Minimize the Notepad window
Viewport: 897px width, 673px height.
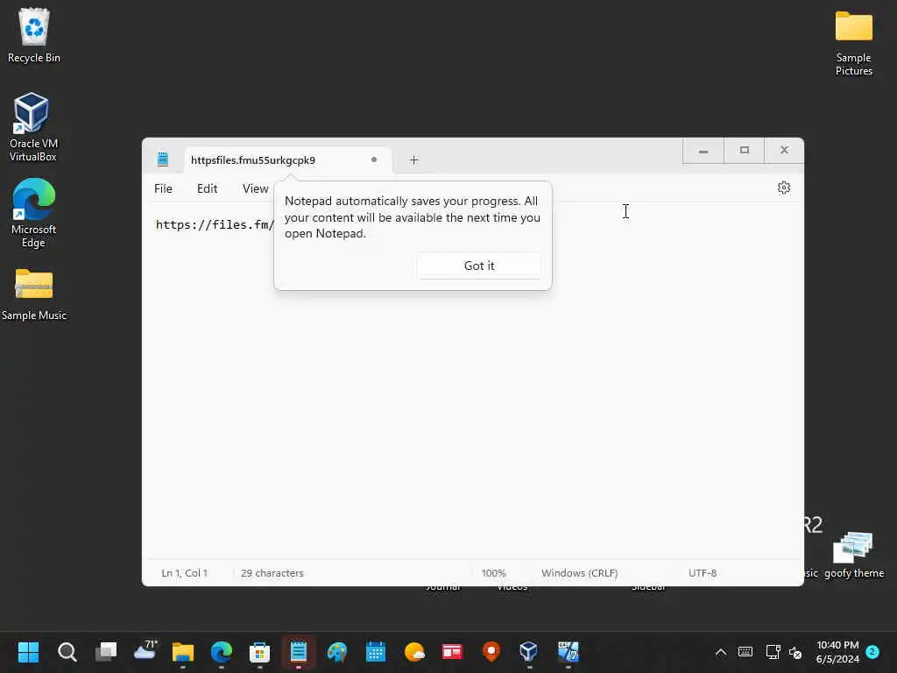[x=703, y=151]
